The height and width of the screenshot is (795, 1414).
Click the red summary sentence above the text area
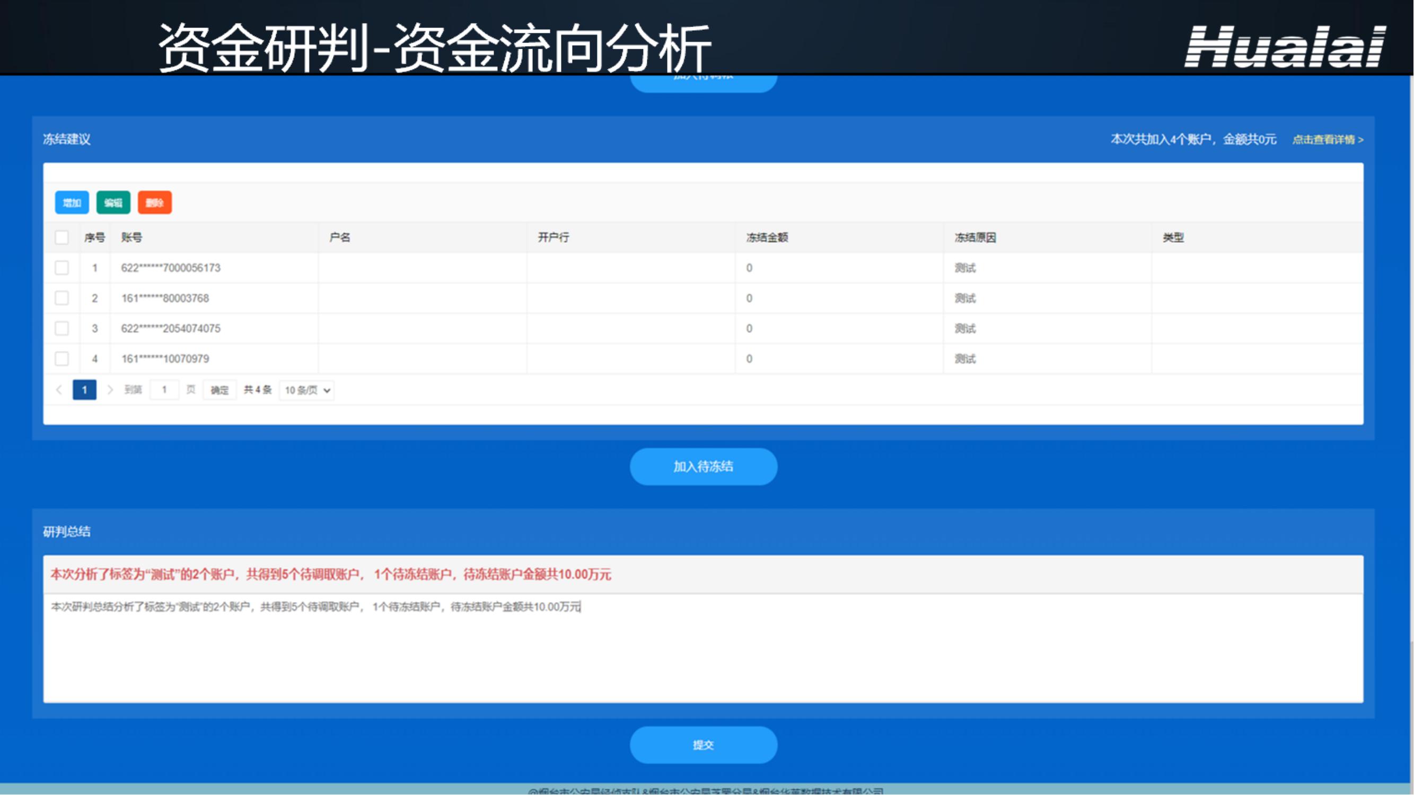pyautogui.click(x=330, y=575)
